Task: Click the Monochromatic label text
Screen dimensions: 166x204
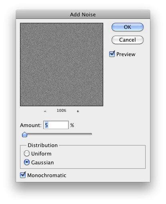Action: pyautogui.click(x=47, y=175)
